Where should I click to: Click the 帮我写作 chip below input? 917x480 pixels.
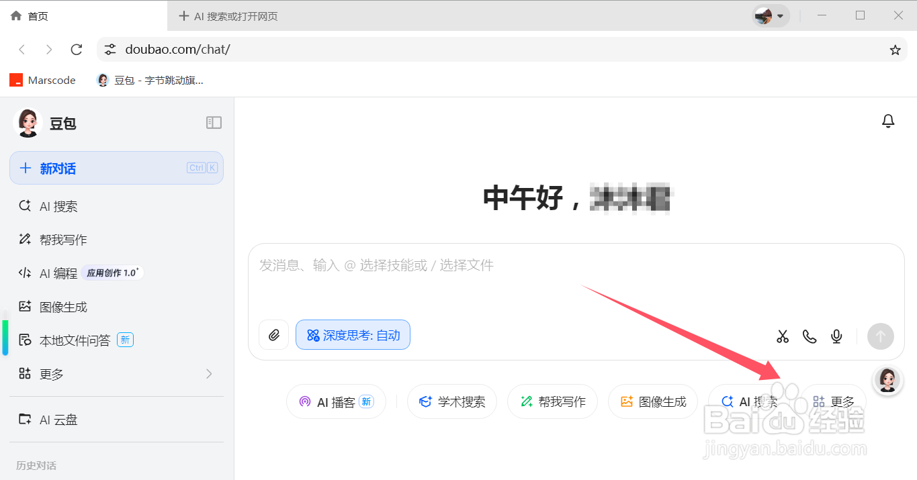point(552,401)
